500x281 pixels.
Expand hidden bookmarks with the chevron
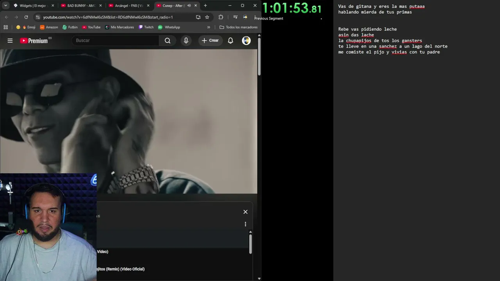tap(209, 27)
